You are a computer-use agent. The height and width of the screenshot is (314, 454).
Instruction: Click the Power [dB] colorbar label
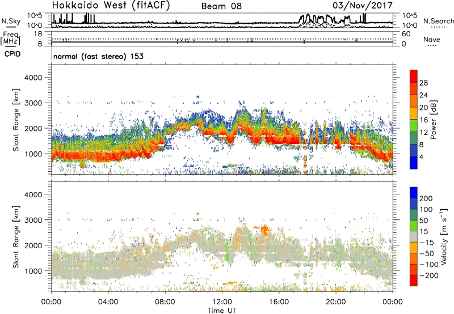coord(433,120)
